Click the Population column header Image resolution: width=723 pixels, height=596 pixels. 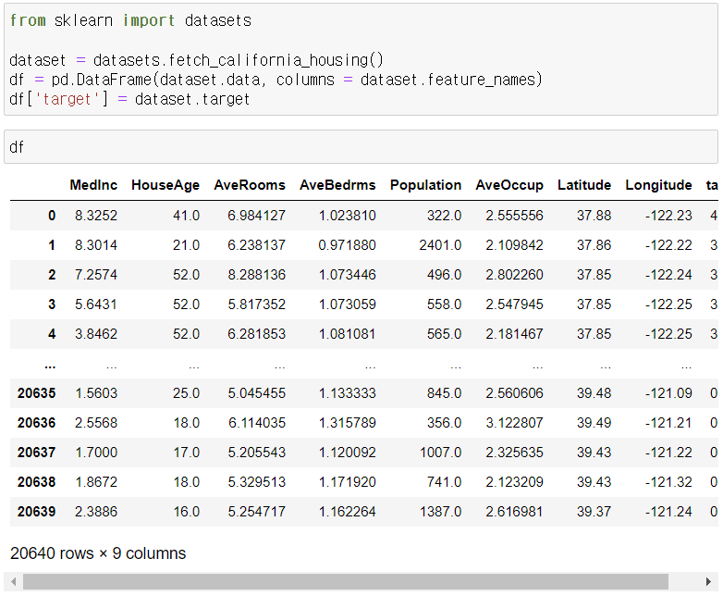425,185
